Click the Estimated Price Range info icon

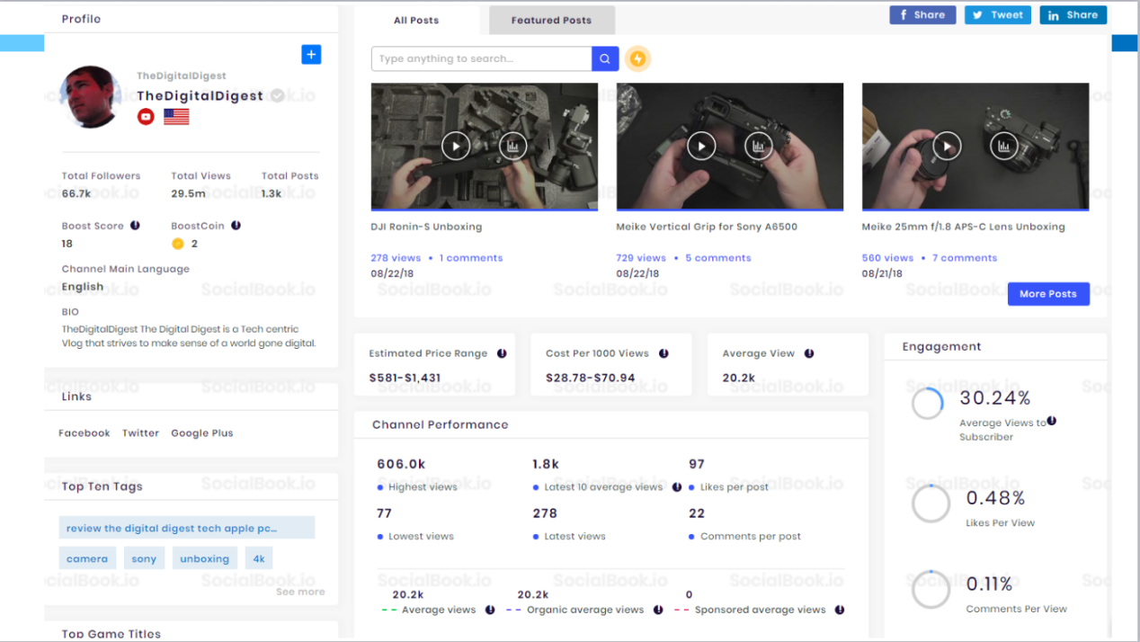502,353
